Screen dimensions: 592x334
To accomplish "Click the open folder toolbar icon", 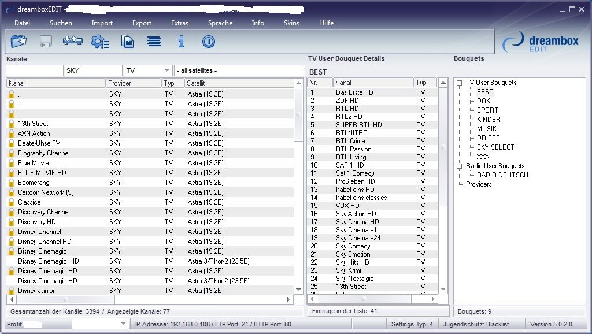I will coord(18,41).
